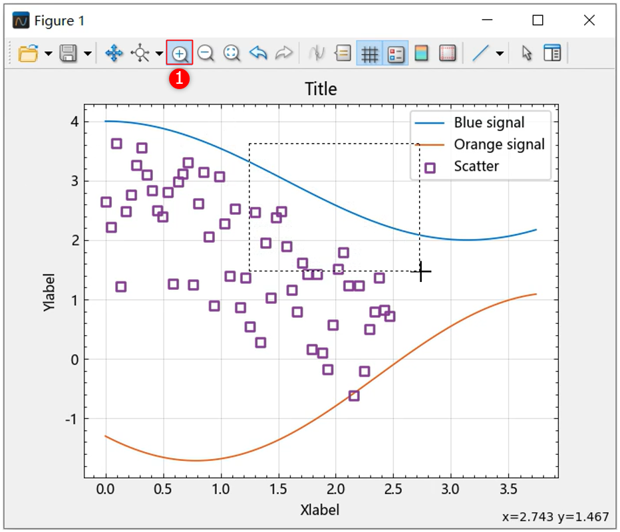
Task: Click the open file folder icon
Action: click(x=28, y=54)
